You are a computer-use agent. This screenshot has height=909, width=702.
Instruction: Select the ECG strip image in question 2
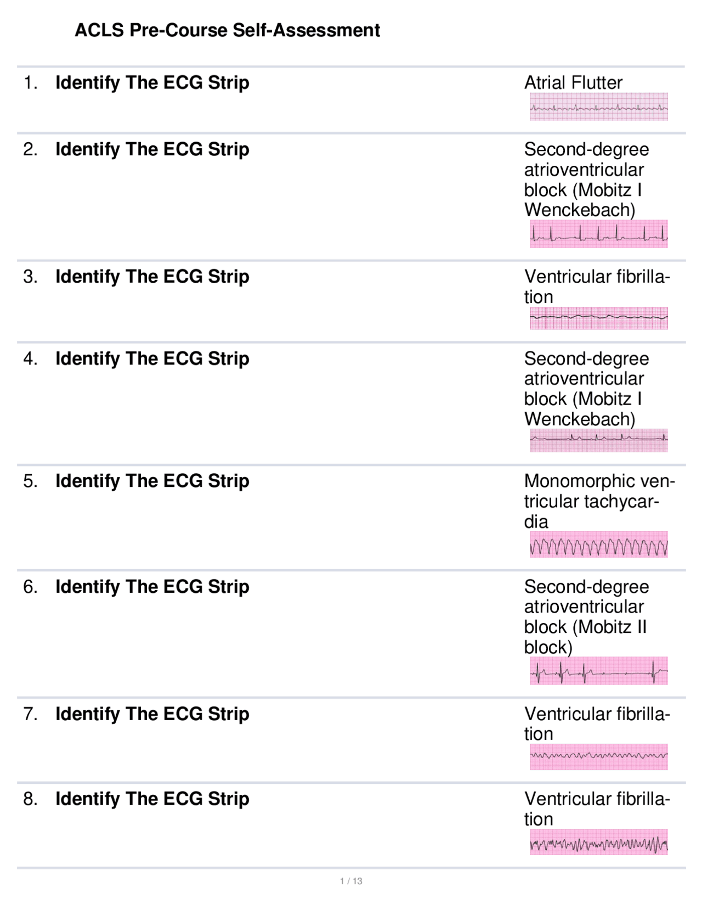598,234
